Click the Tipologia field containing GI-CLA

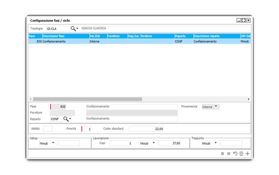click(58, 29)
